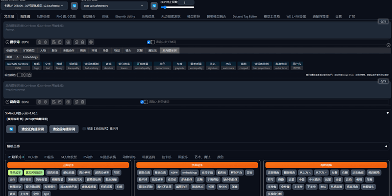Expand the 反向词 section chevron
Image resolution: width=392 pixels, height=196 pixels.
click(7, 102)
